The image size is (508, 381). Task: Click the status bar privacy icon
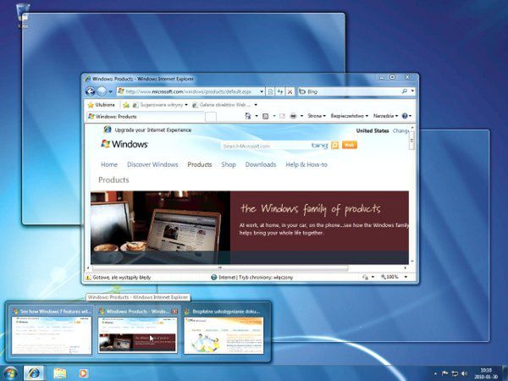coord(366,277)
